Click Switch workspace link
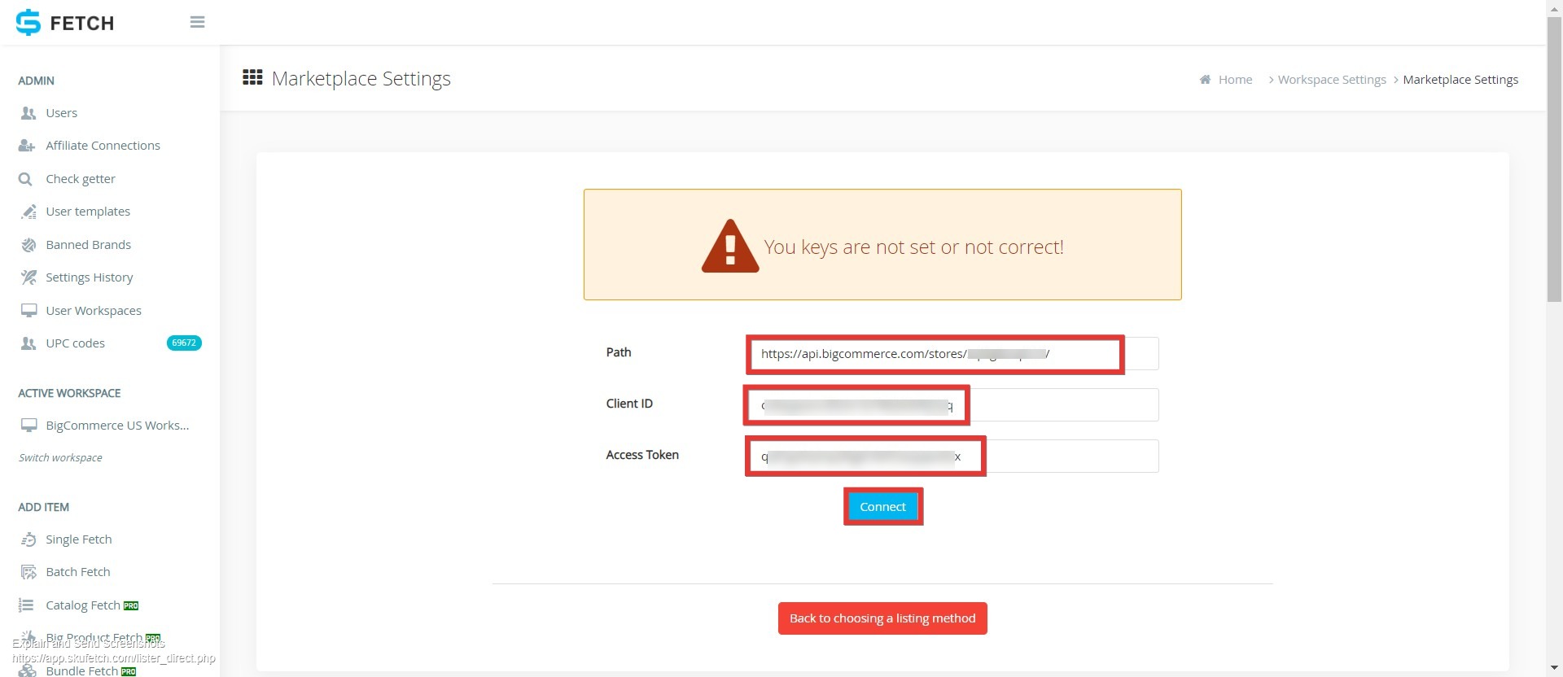 [60, 458]
